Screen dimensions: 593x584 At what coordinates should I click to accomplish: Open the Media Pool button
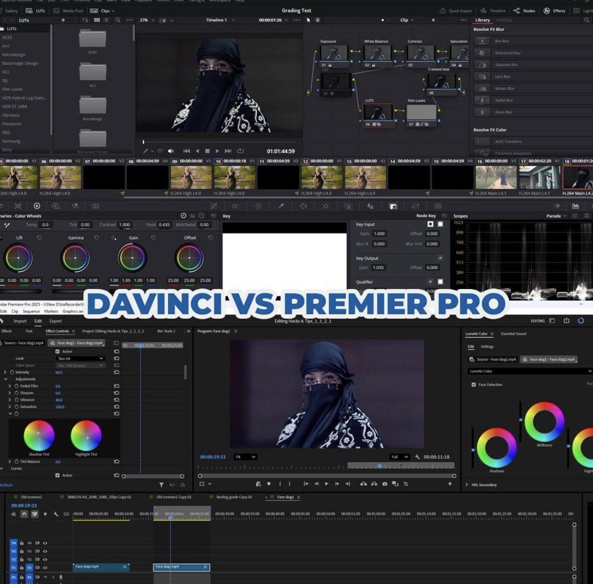[68, 11]
